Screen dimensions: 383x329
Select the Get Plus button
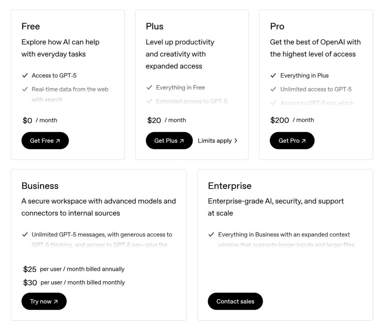coord(169,141)
